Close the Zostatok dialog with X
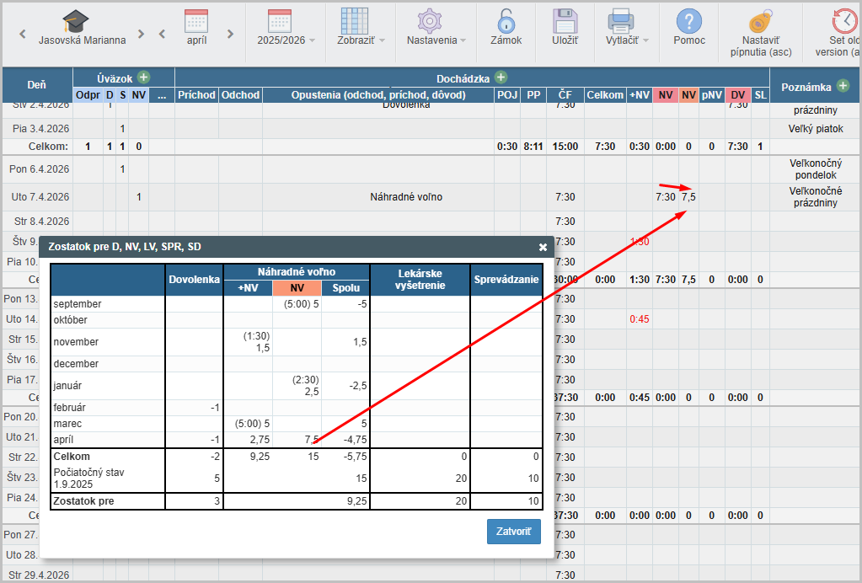The height and width of the screenshot is (583, 862). click(x=543, y=247)
